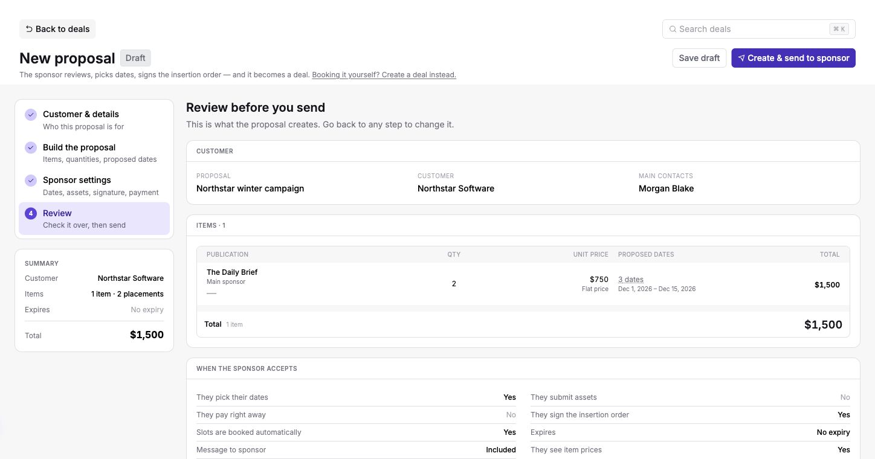Open the Sponsor settings step
Image resolution: width=875 pixels, height=459 pixels.
tap(94, 185)
